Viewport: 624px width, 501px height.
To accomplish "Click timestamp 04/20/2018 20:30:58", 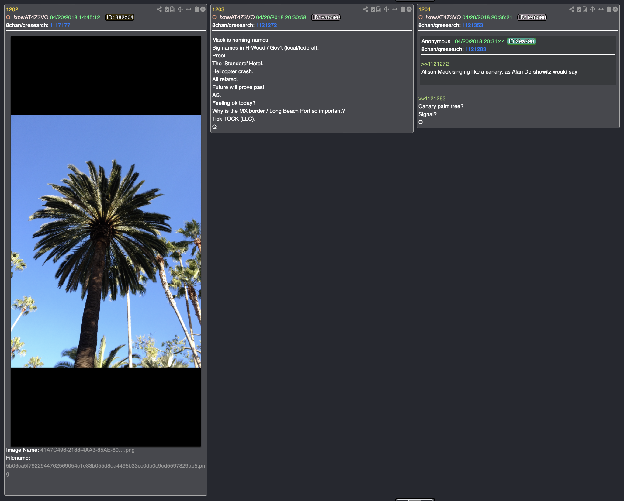I will [281, 17].
